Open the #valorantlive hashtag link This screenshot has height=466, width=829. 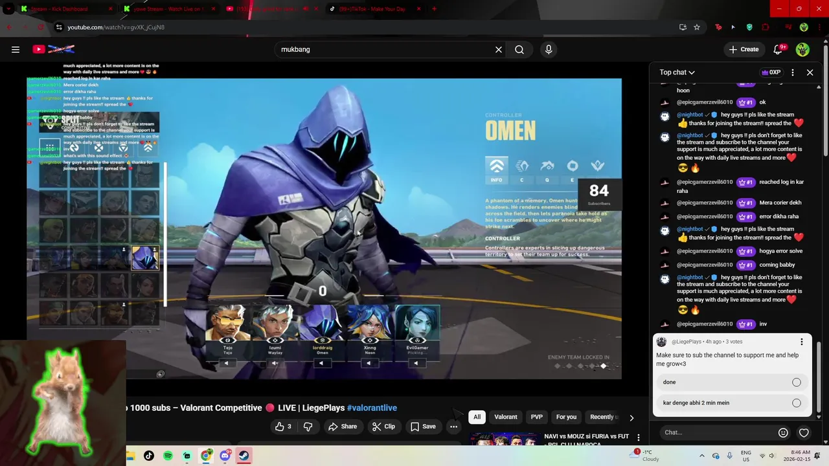click(x=372, y=408)
